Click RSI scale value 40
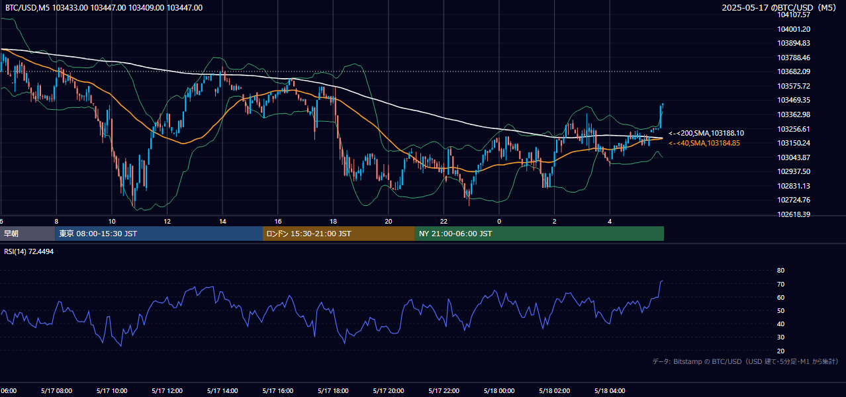This screenshot has height=397, width=846. pyautogui.click(x=780, y=324)
